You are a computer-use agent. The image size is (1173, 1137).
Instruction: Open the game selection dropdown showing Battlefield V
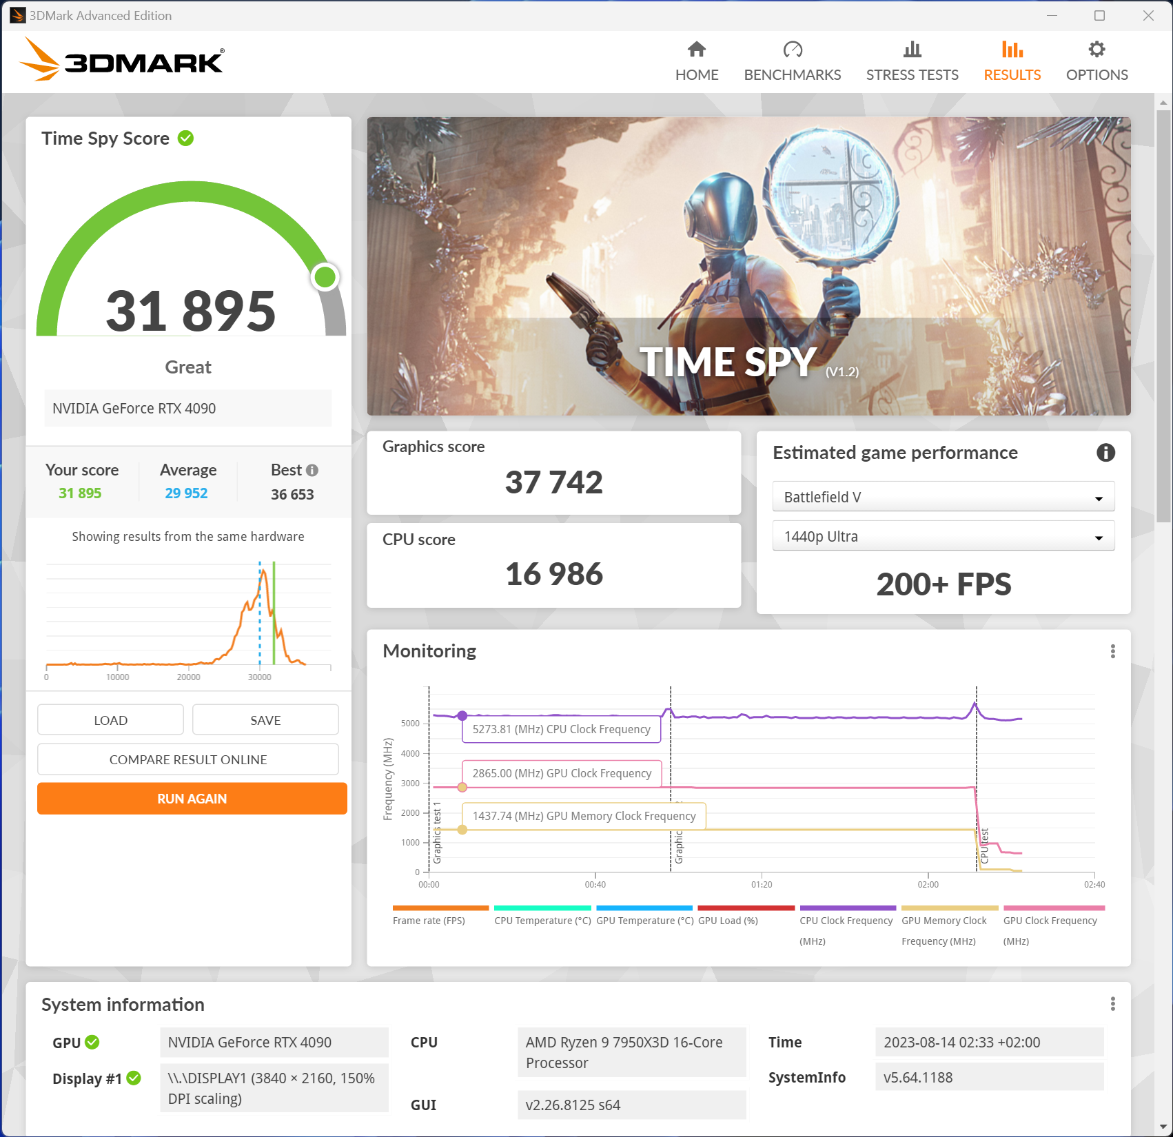coord(943,497)
